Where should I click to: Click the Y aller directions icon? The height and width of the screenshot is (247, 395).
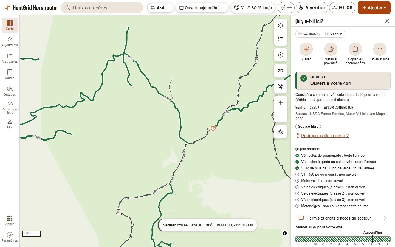[306, 52]
